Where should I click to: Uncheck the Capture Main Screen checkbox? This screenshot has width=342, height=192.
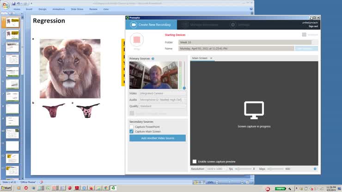(131, 132)
